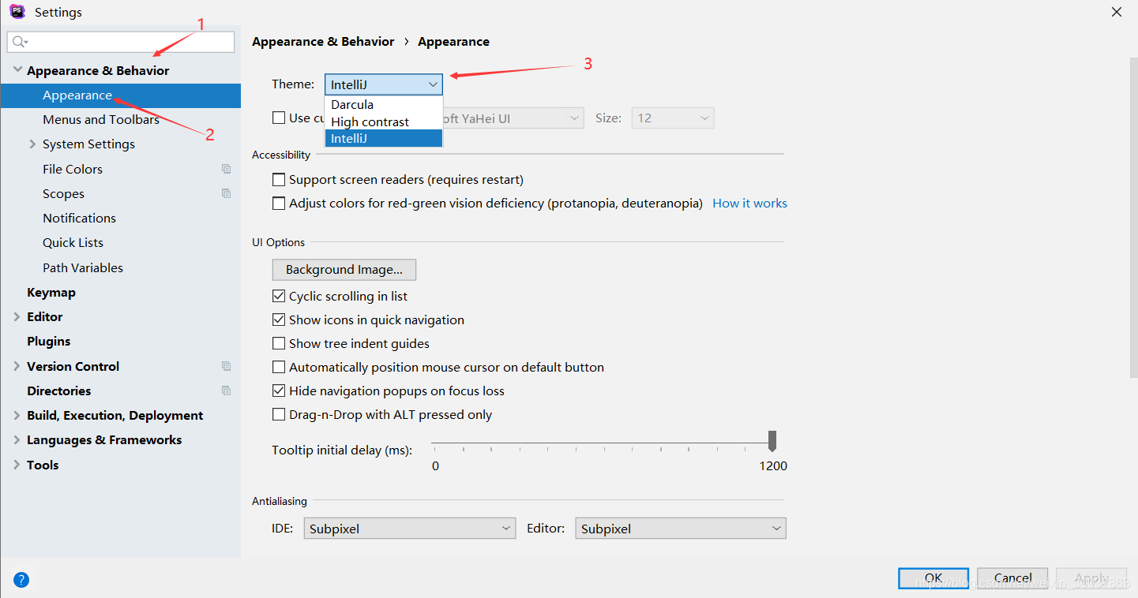
Task: Uncheck Cyclic scrolling in list
Action: coord(279,297)
